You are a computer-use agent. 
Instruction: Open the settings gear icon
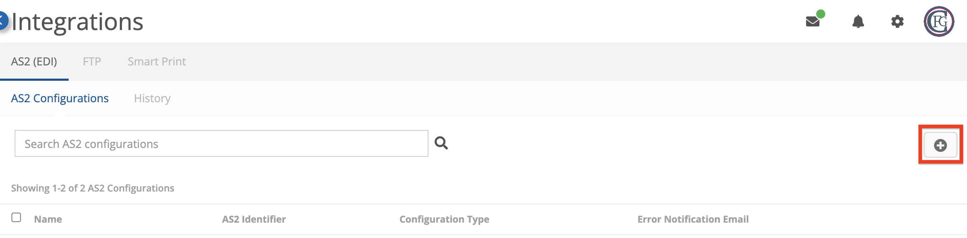coord(898,22)
